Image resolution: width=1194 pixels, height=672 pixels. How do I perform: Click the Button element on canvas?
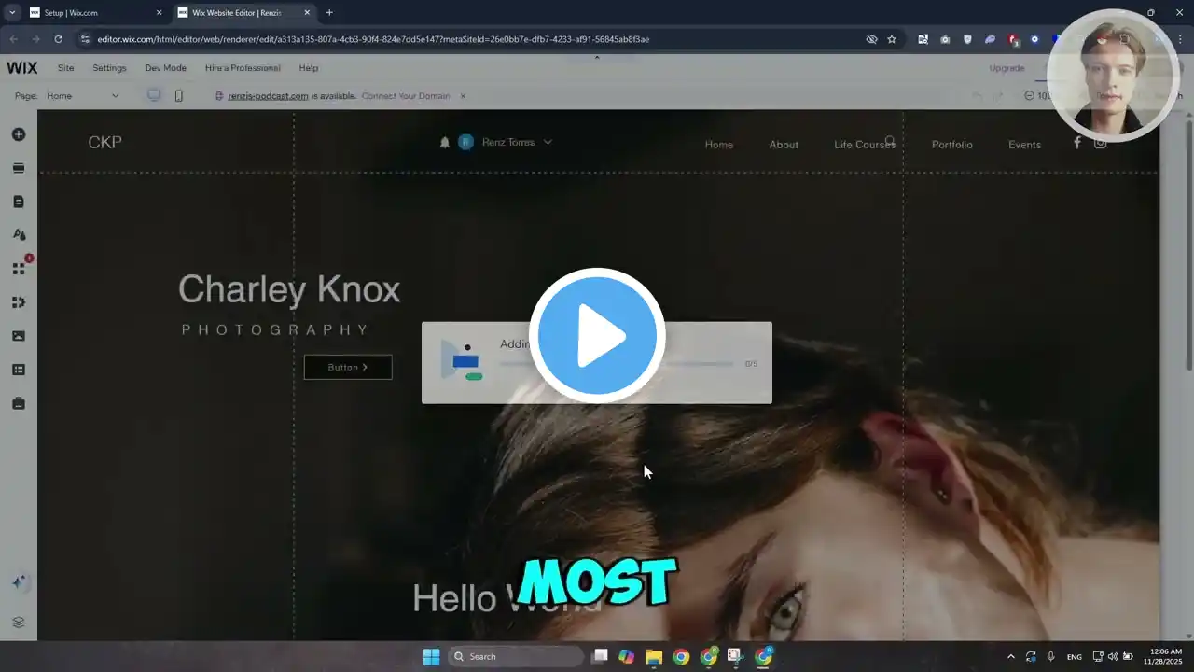(x=348, y=367)
